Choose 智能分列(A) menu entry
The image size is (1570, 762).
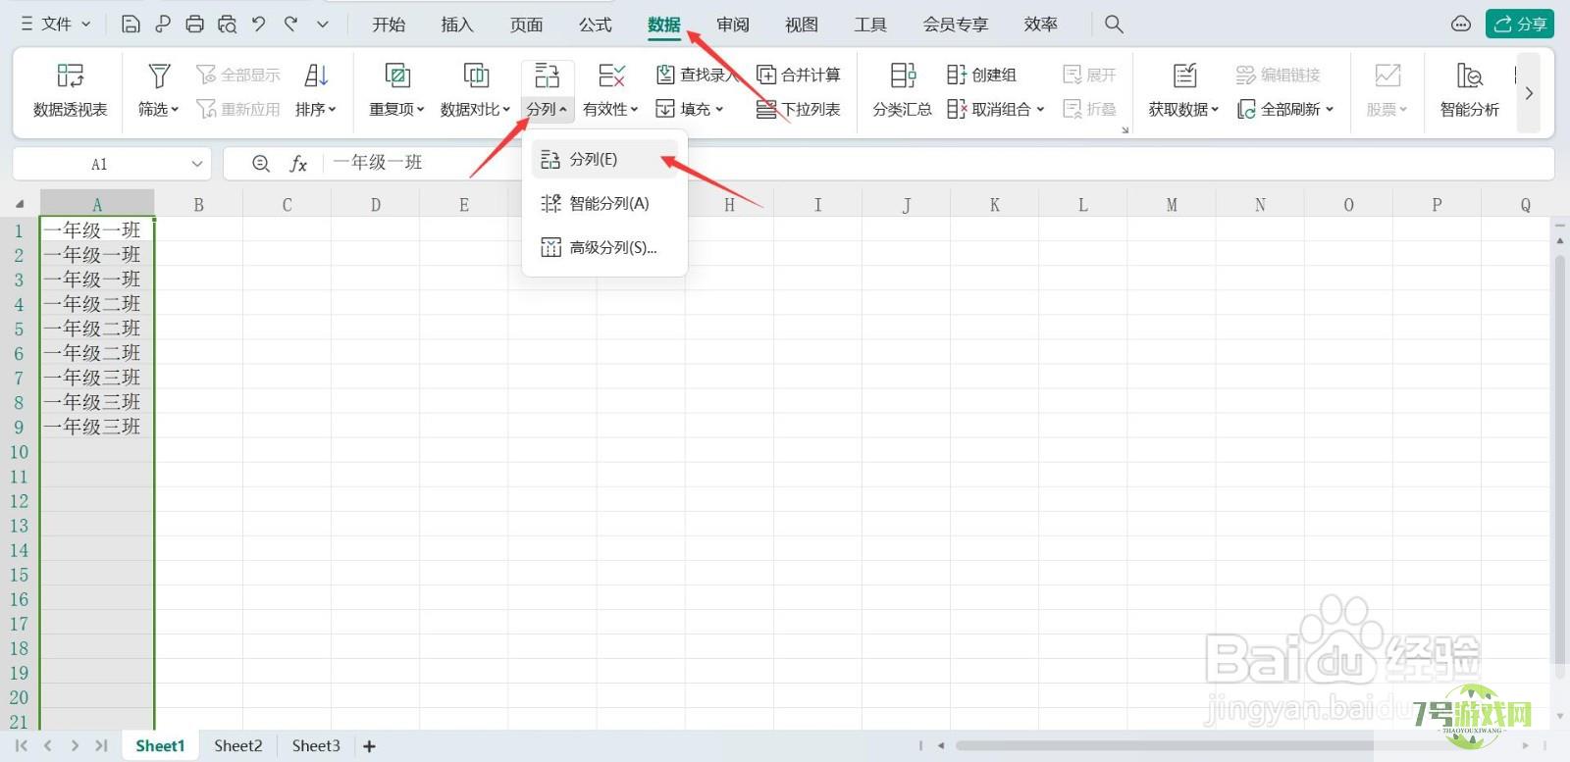click(604, 203)
